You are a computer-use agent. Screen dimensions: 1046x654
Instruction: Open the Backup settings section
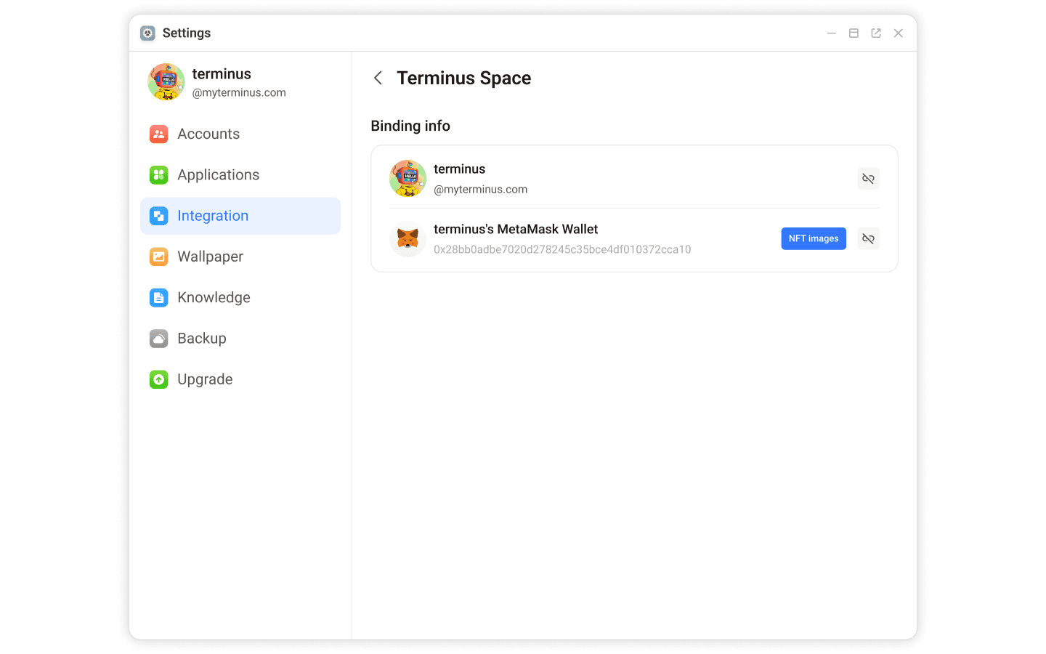(240, 339)
